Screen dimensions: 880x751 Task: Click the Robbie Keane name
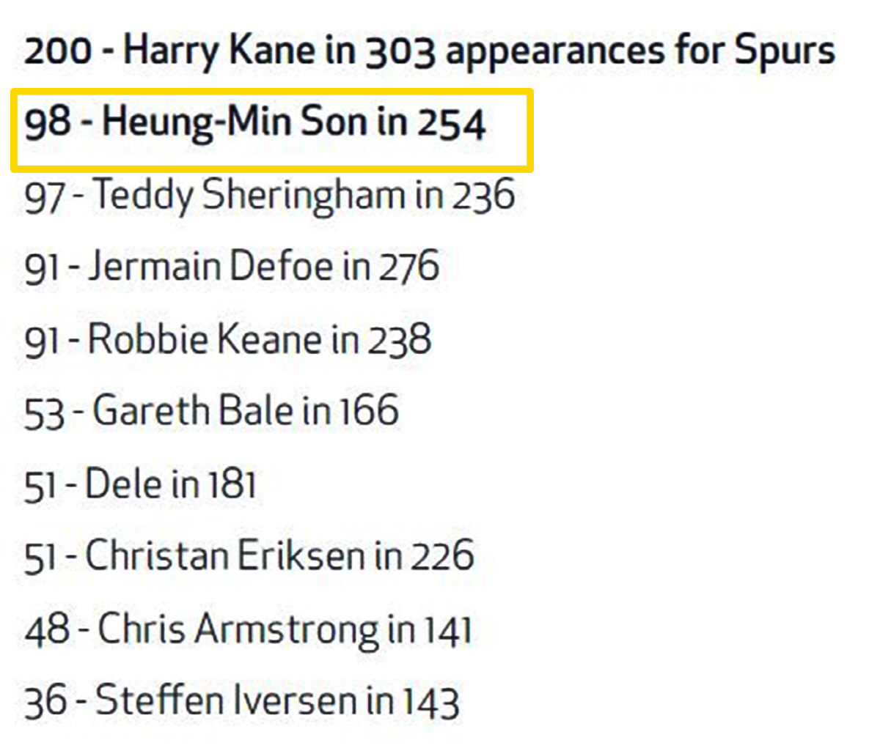(x=205, y=341)
